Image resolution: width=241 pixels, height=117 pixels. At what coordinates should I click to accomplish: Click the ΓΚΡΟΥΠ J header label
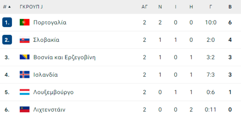31,7
